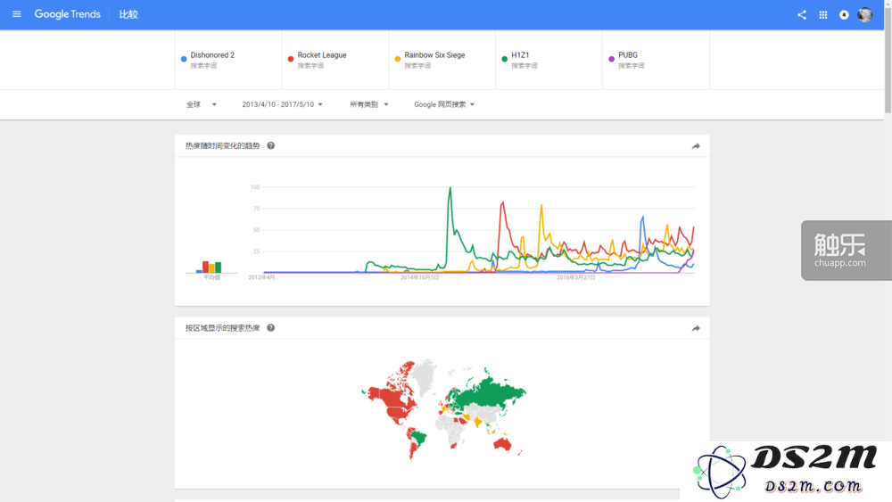Click Russia on the world map

[x=491, y=392]
